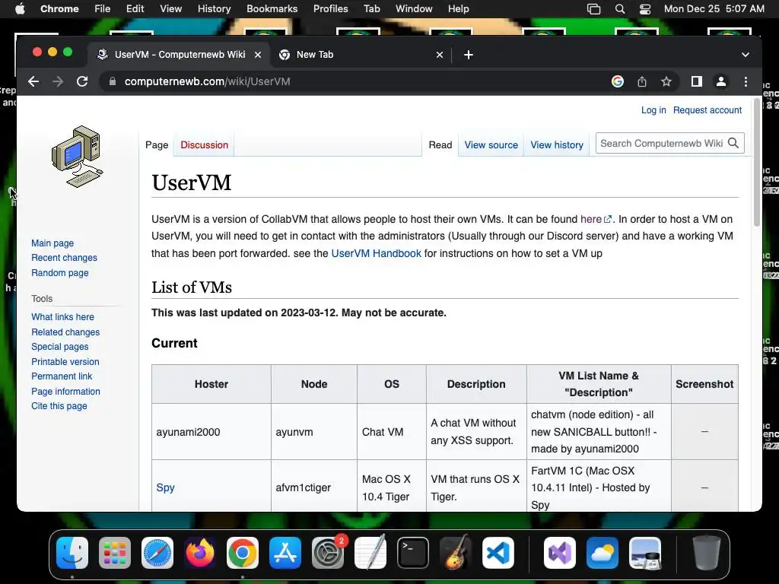
Task: Open TextEdit from the Dock
Action: click(370, 553)
